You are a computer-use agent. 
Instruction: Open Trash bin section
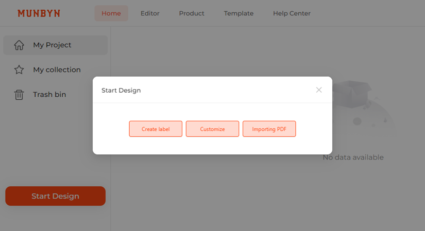pos(55,95)
